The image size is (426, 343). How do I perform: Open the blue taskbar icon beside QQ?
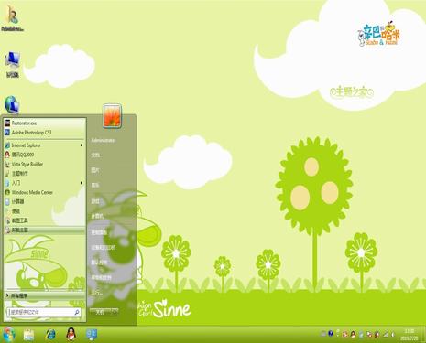point(92,335)
